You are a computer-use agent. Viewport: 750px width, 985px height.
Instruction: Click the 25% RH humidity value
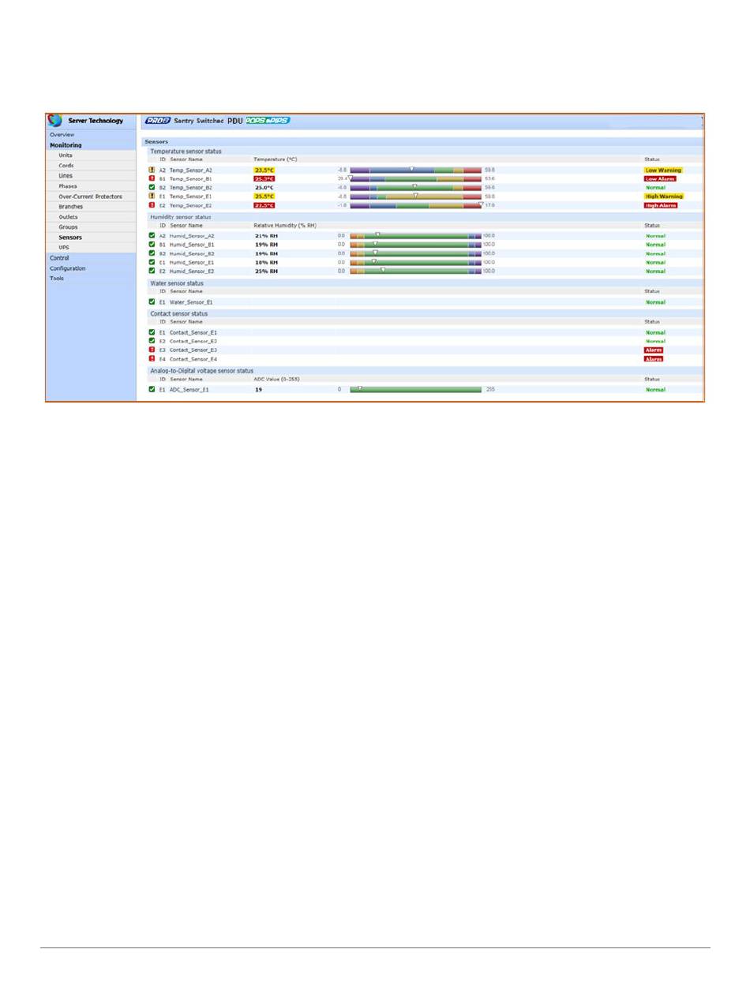point(266,272)
